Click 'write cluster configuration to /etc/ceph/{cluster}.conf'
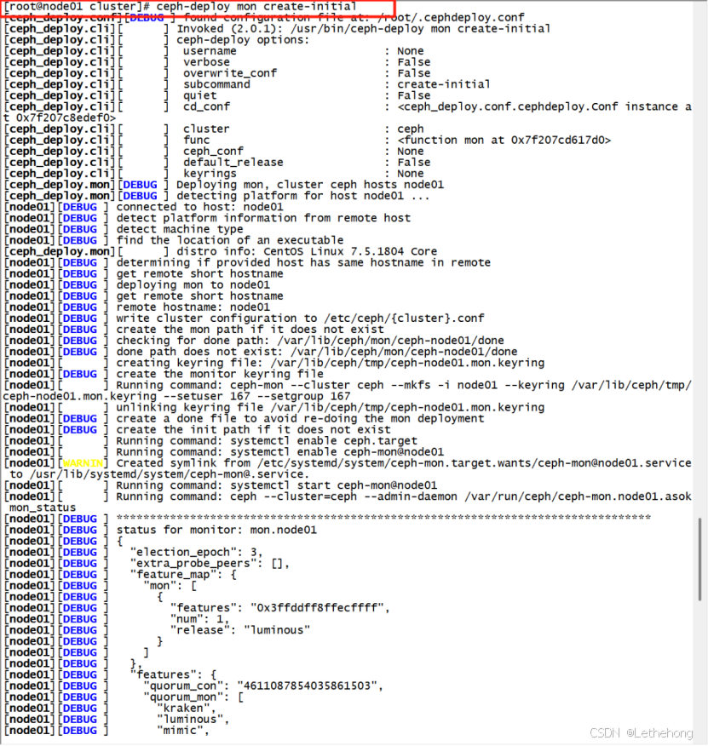The image size is (708, 746). click(301, 318)
